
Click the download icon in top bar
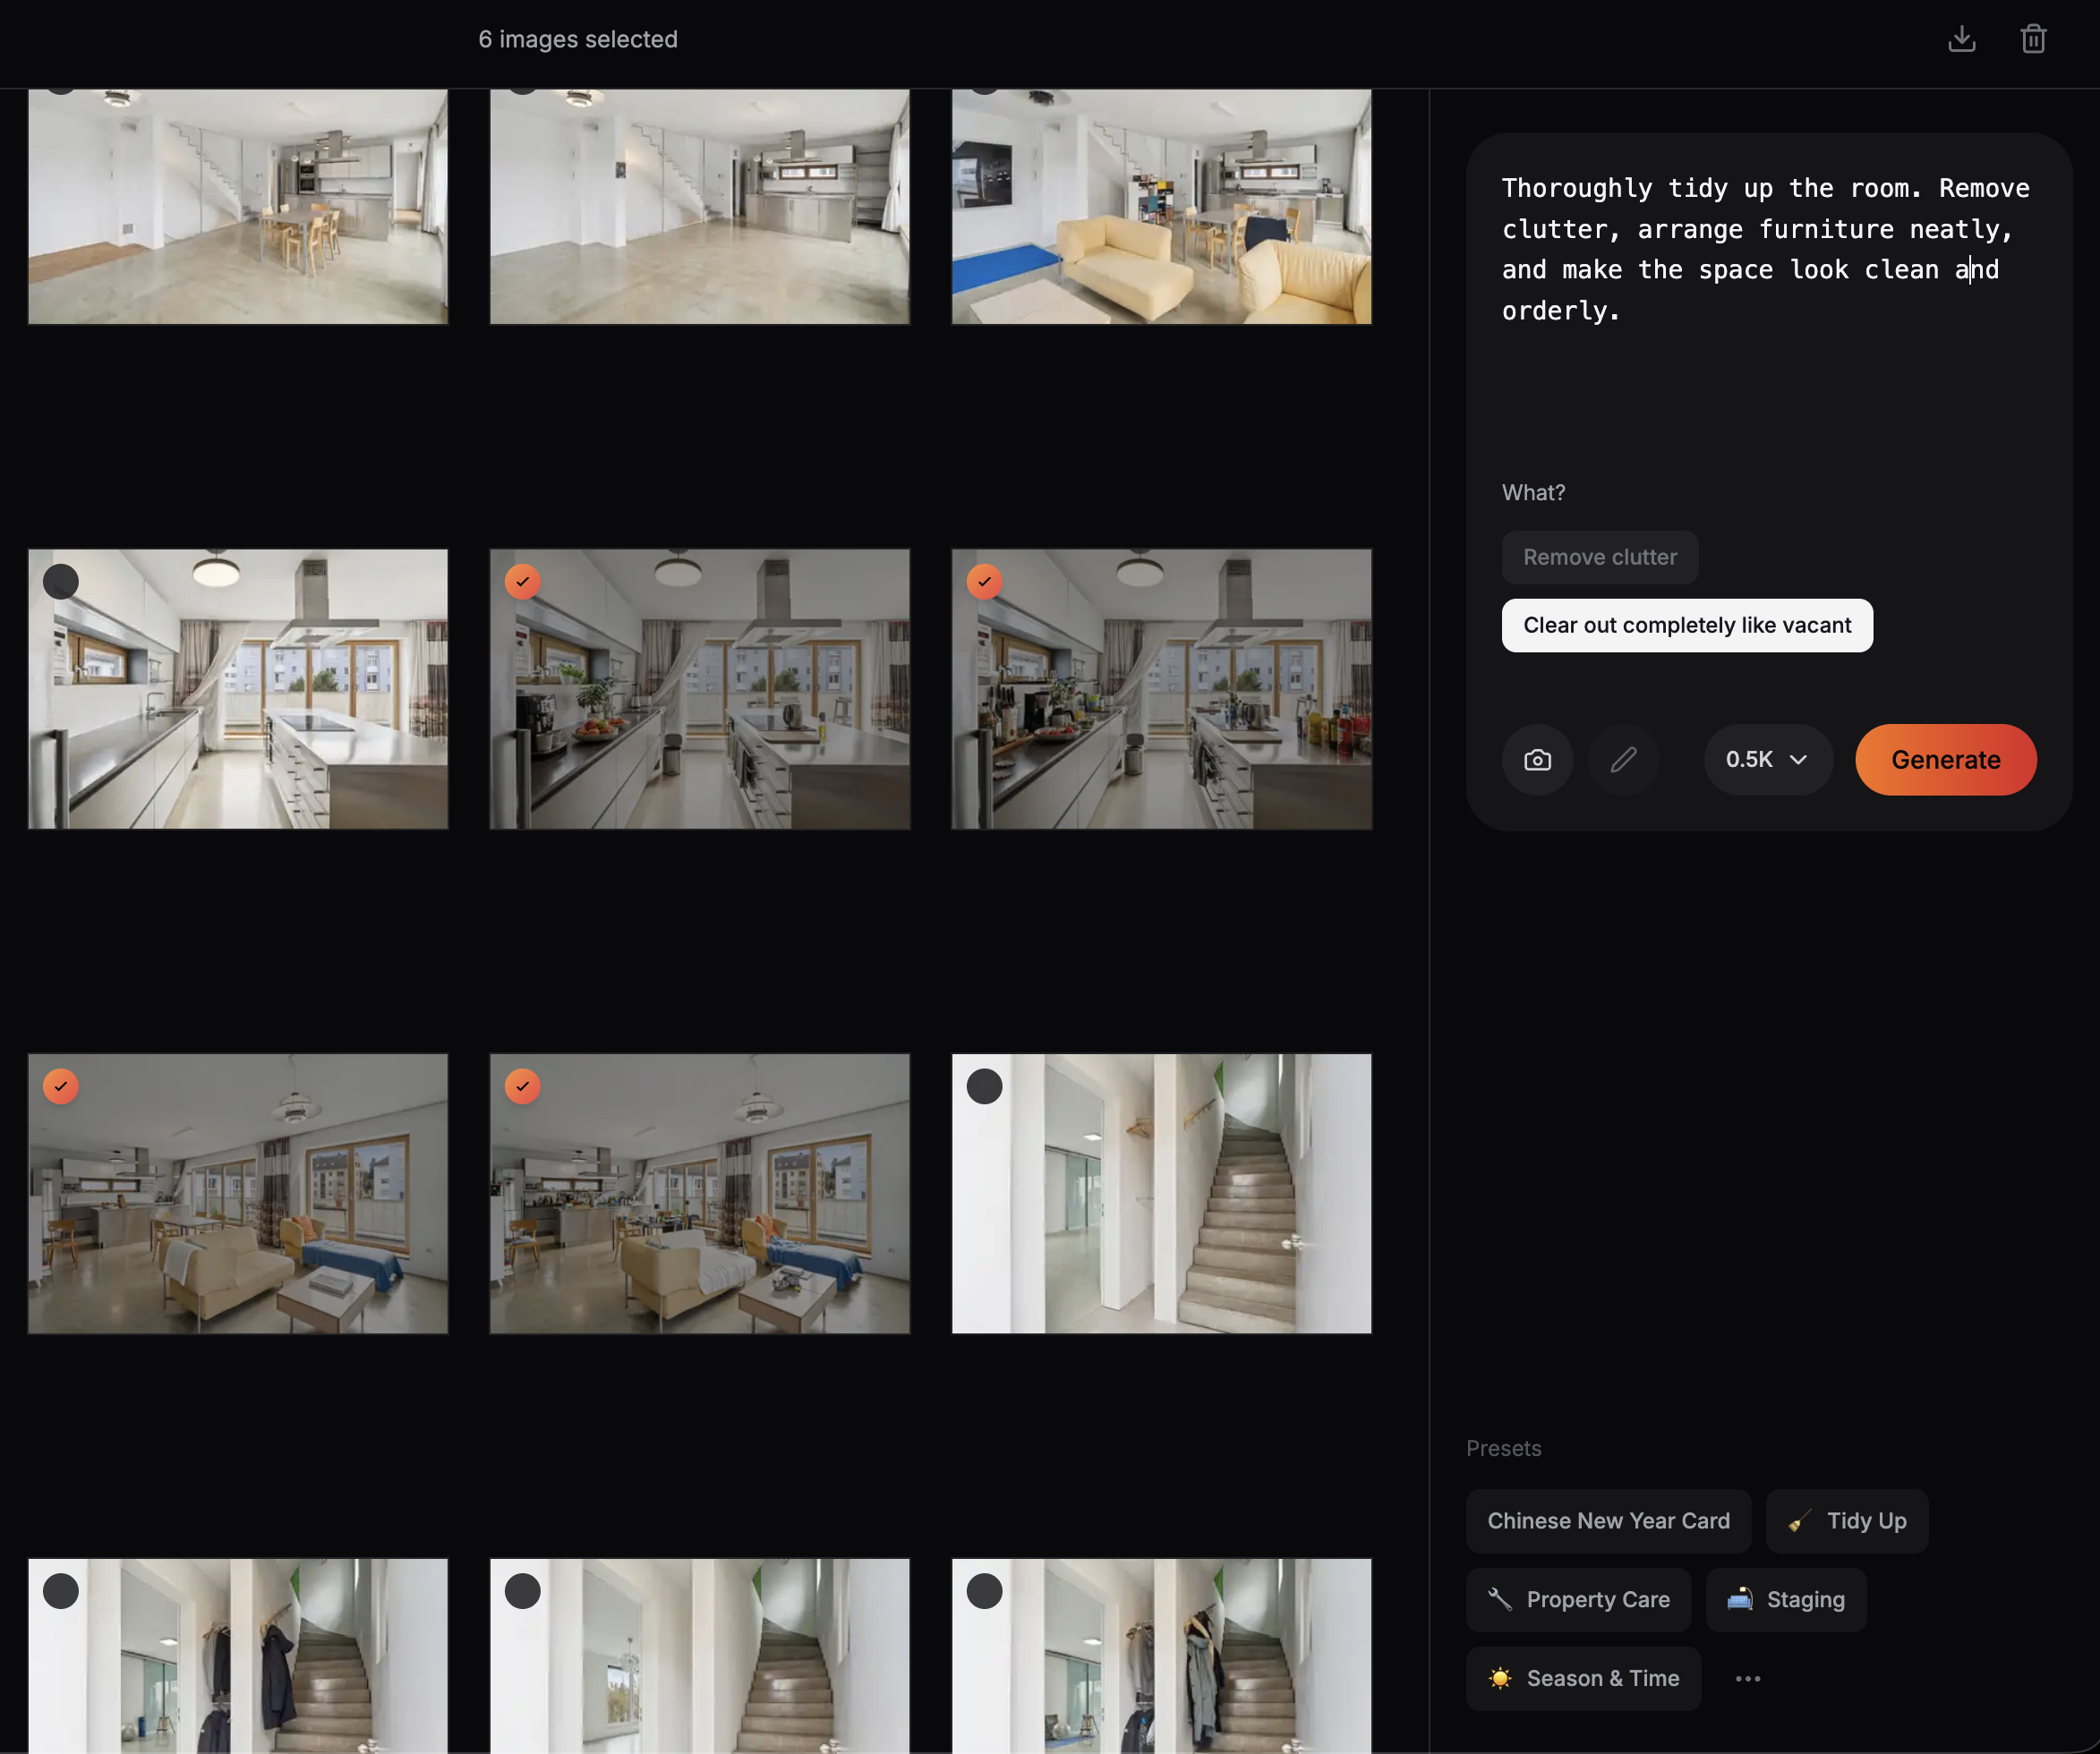1961,39
